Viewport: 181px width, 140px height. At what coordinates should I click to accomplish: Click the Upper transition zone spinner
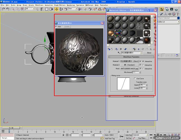click(x=146, y=85)
